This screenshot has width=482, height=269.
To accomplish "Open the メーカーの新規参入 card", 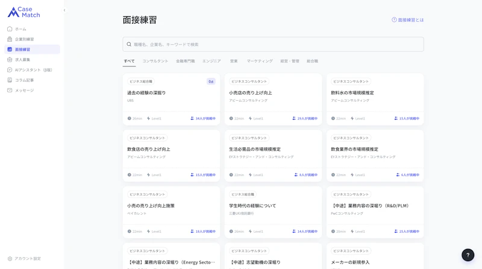I will pos(375,256).
